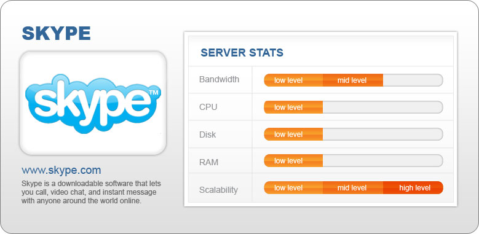The height and width of the screenshot is (234, 479).
Task: Click Scalability high level segment
Action: coord(413,187)
